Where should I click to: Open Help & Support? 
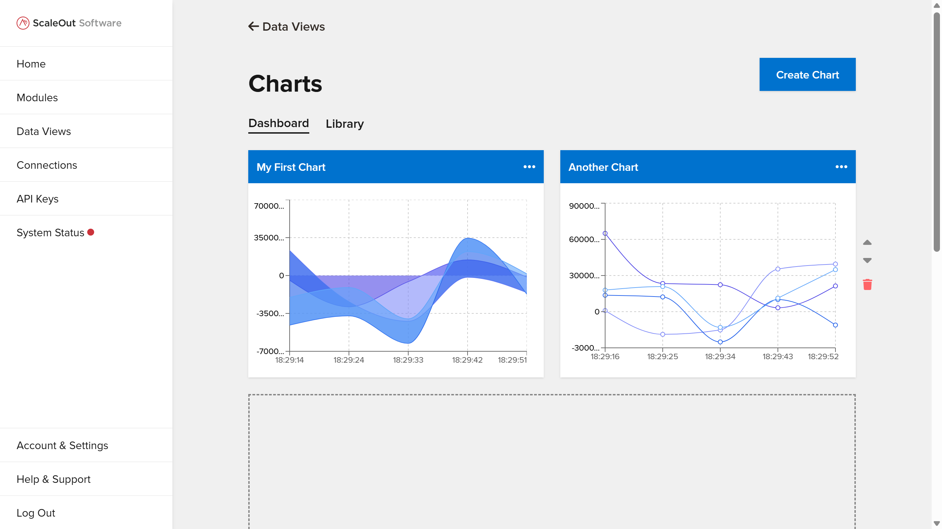[86, 479]
